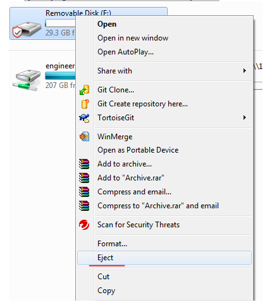
Task: Click the engineer drive capacity bar
Action: coord(60,76)
